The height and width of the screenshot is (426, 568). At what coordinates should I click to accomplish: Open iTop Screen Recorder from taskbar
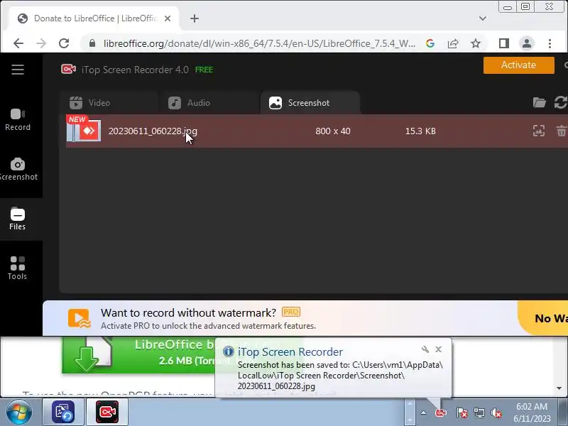(107, 413)
